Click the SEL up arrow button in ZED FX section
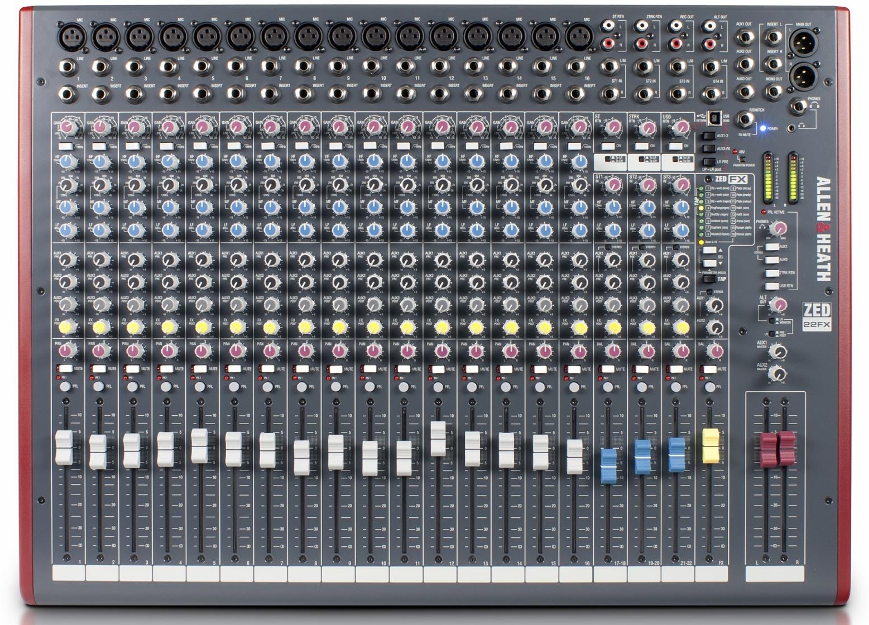869x625 pixels. point(709,251)
